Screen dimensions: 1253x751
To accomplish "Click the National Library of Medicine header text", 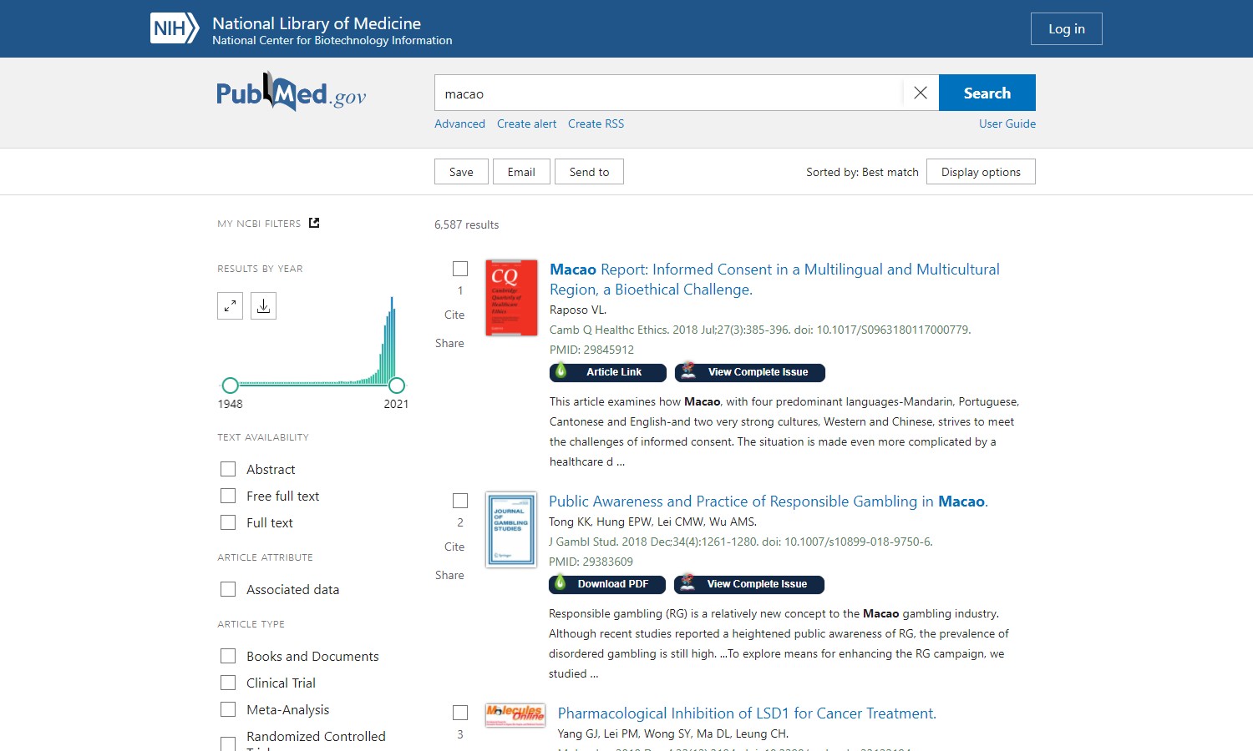I will pyautogui.click(x=317, y=23).
